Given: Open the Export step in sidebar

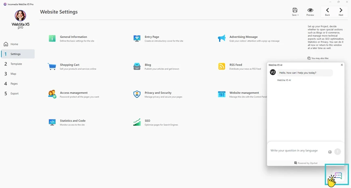Looking at the screenshot, I should coord(15,93).
